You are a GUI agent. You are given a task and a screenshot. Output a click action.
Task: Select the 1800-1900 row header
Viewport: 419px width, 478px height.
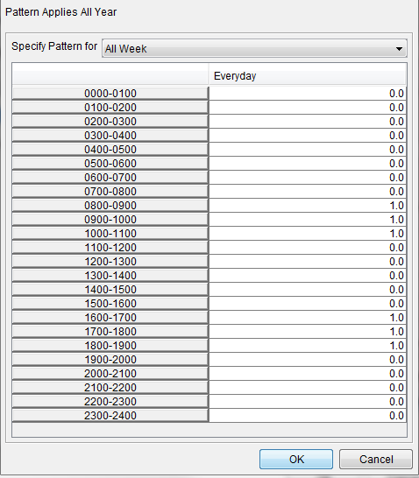[110, 346]
